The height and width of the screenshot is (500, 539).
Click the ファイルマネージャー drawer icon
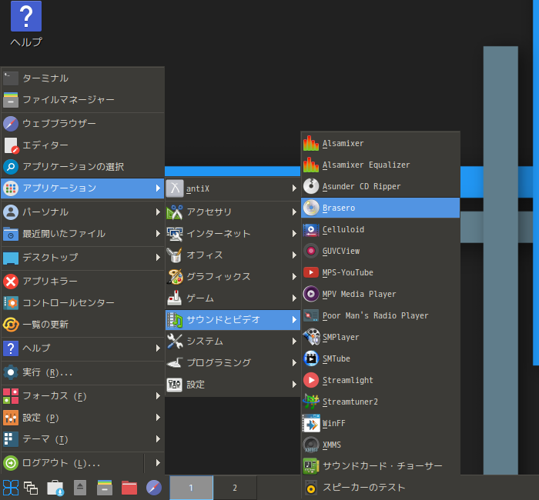(x=11, y=100)
